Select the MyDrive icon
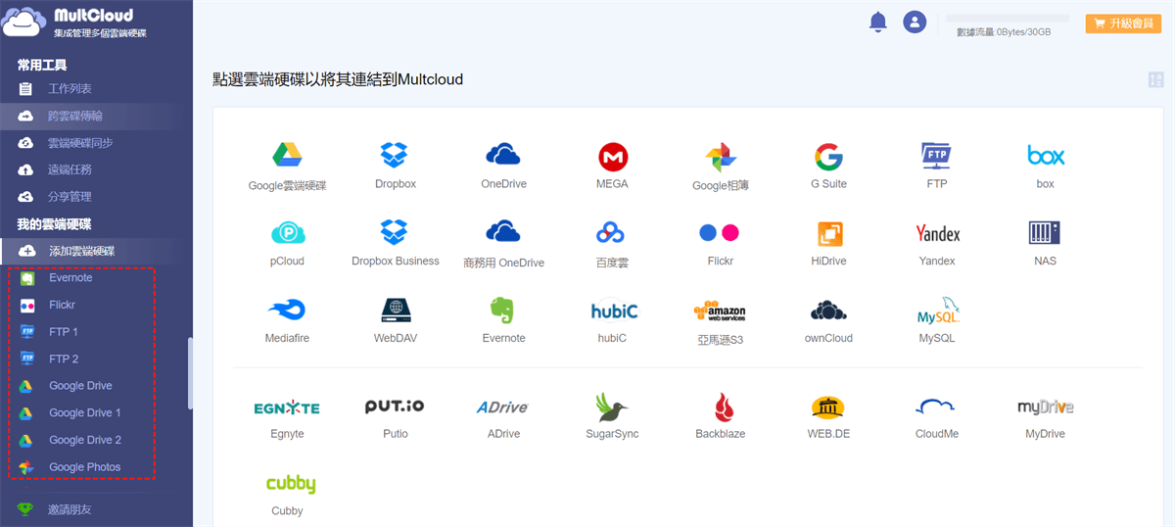Image resolution: width=1175 pixels, height=527 pixels. pos(1046,407)
